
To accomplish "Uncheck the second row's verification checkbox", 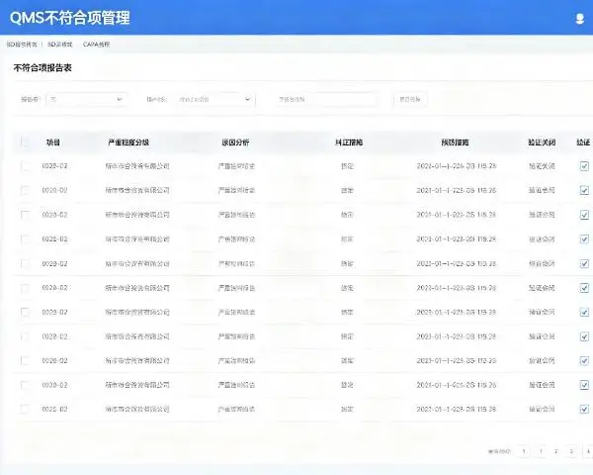I will (x=584, y=190).
